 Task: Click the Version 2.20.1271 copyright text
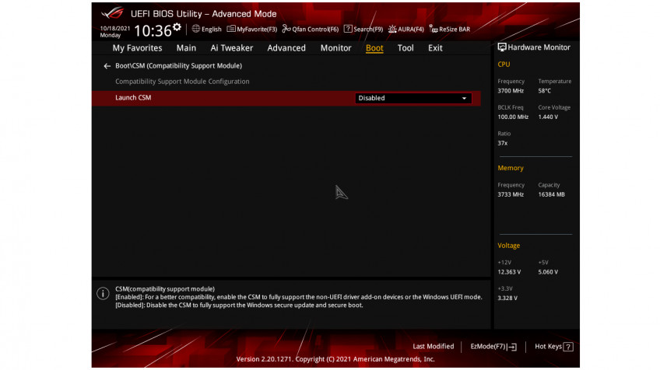coord(335,359)
